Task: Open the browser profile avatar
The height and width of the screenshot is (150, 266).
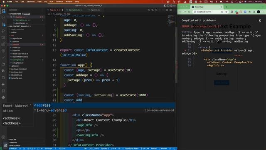Action: pos(259,12)
